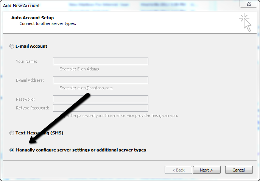The height and width of the screenshot is (181, 260).
Task: Click the 'E-mail Address:' field label
Action: (x=30, y=80)
